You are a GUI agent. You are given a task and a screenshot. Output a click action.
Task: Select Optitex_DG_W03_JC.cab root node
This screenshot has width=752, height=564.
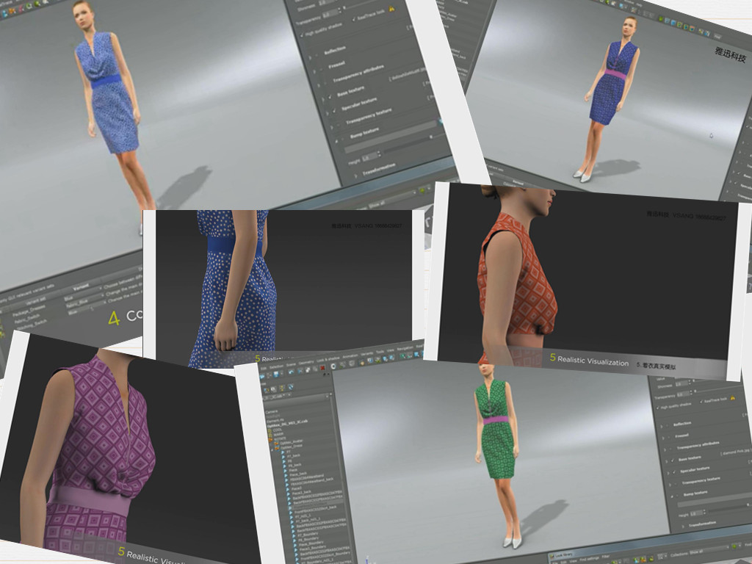point(287,422)
